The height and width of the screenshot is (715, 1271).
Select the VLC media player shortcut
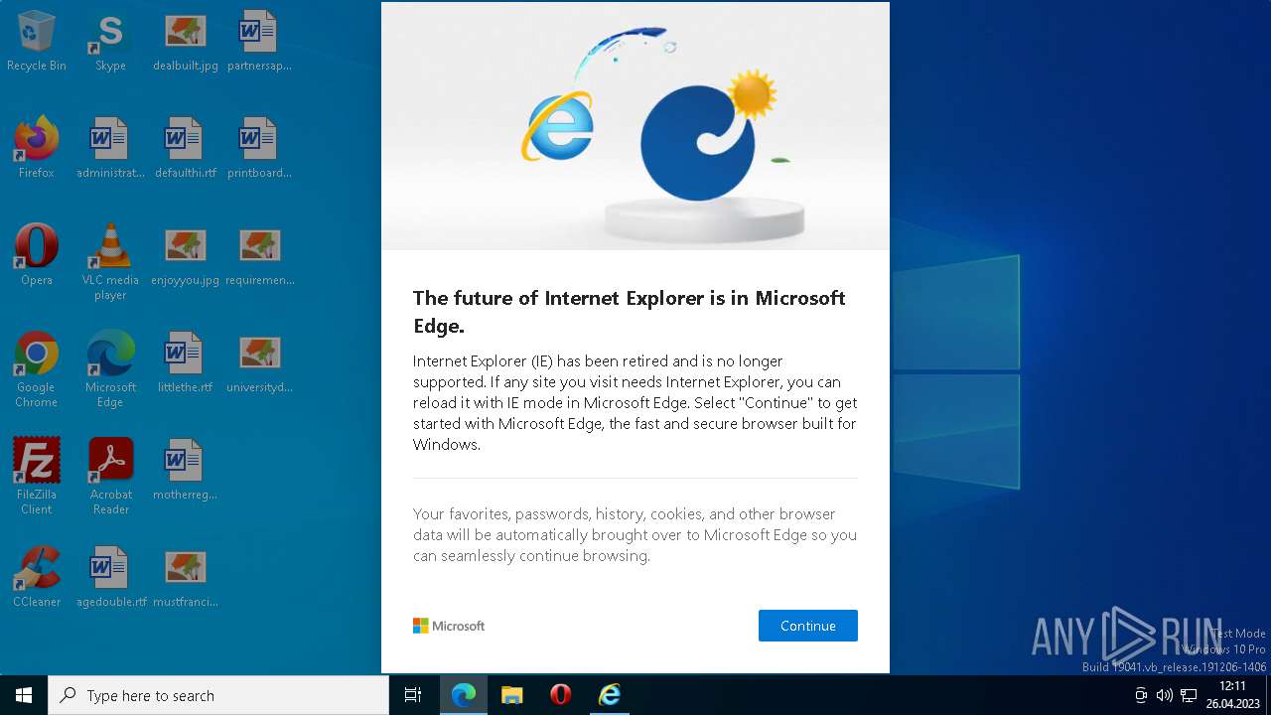[x=110, y=262]
